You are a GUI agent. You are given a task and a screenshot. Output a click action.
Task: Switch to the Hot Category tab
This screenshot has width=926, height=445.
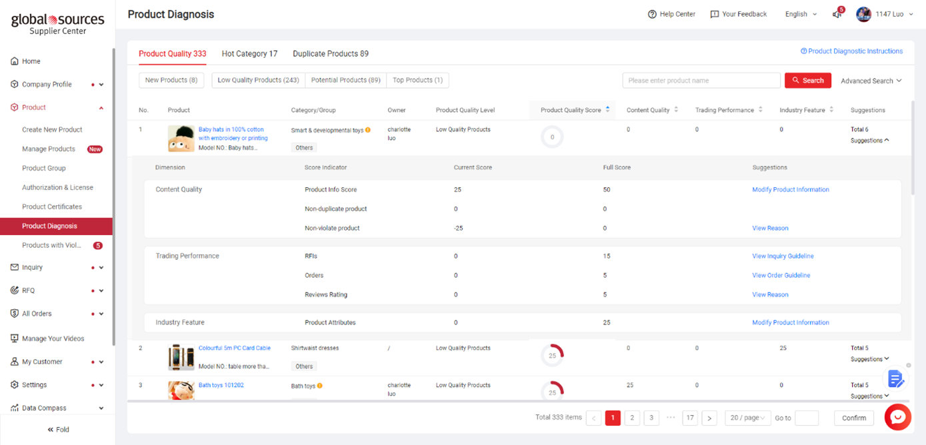tap(249, 54)
